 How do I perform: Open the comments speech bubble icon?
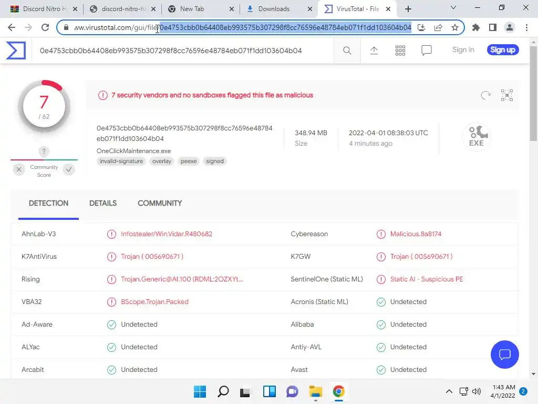click(x=426, y=50)
